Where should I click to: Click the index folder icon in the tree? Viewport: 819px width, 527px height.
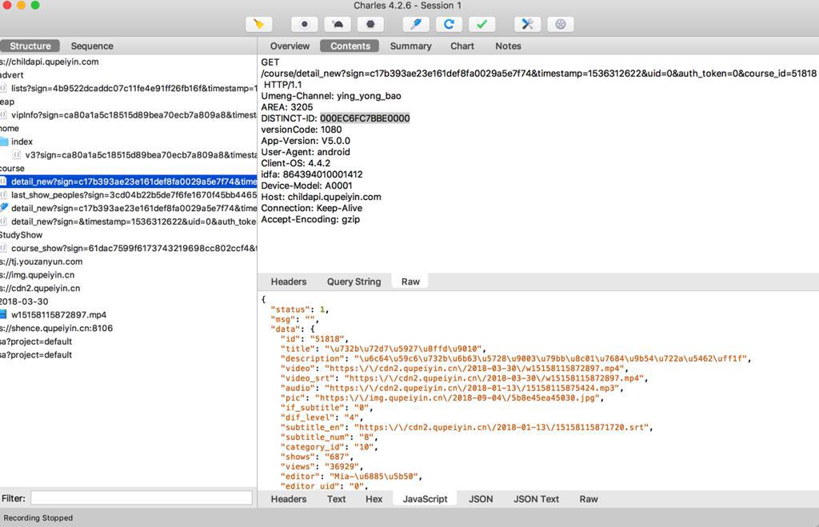click(4, 142)
